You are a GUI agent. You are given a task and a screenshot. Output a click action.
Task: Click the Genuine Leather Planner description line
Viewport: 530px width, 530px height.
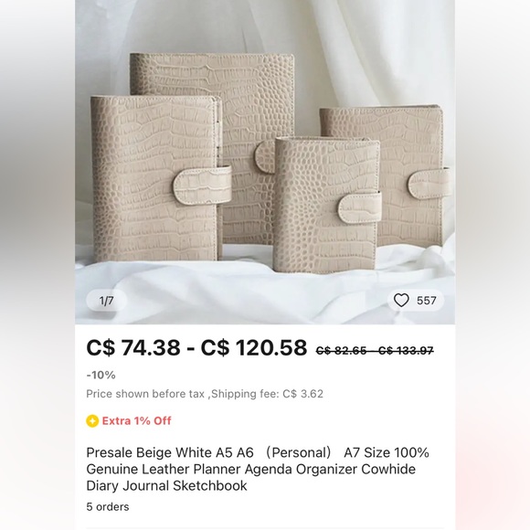pos(250,469)
